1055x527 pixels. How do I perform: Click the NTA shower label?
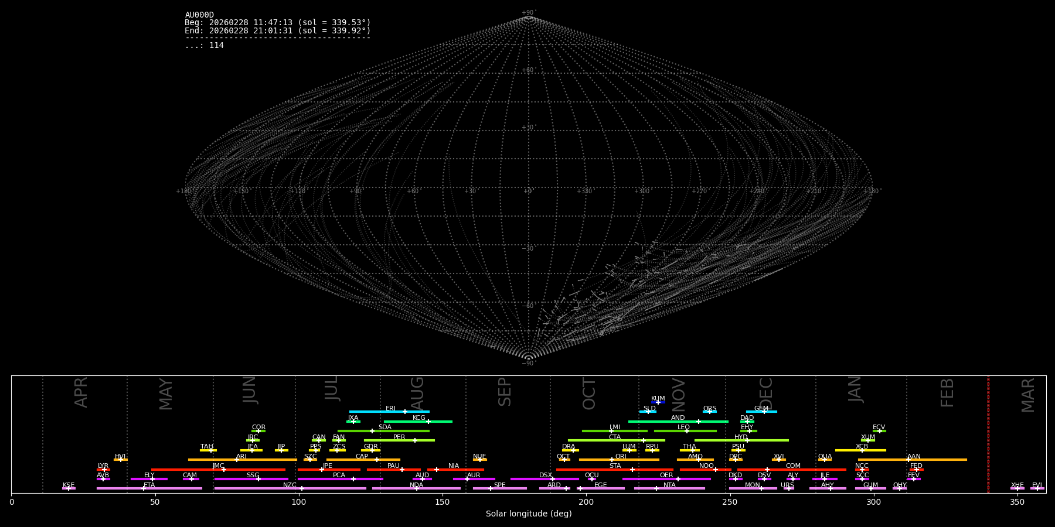pyautogui.click(x=669, y=485)
